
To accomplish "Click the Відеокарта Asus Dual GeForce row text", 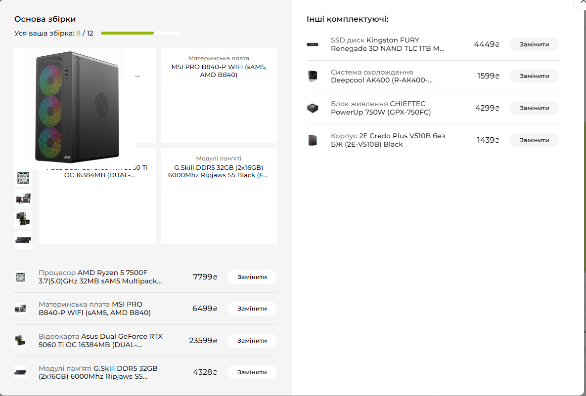I will point(100,340).
